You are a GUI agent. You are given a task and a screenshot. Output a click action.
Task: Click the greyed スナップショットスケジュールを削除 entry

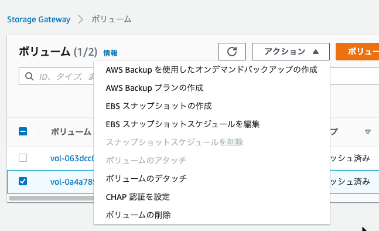[x=211, y=142]
